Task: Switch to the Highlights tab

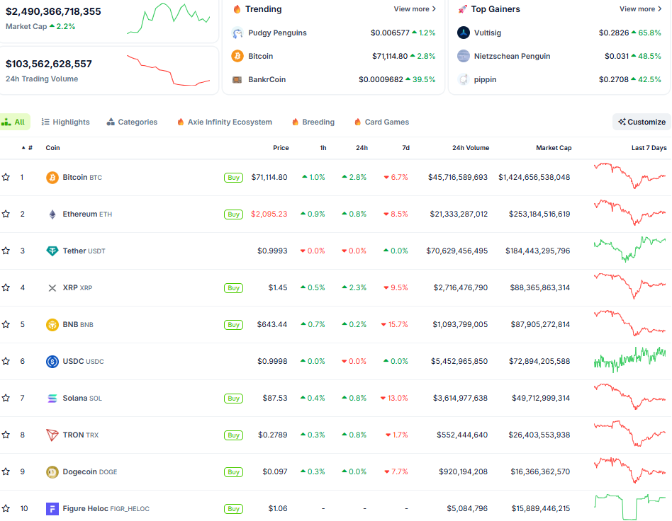Action: click(x=65, y=122)
